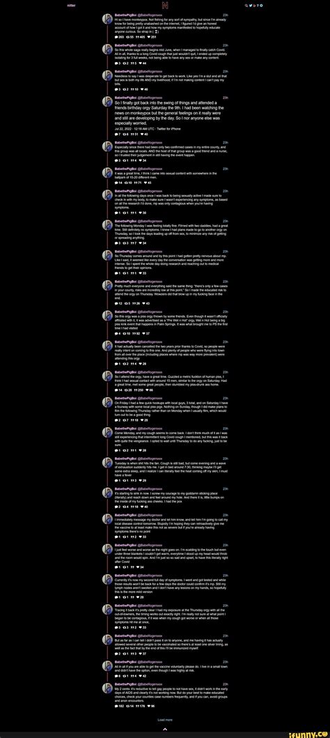This screenshot has height=738, width=330.
Task: Click the Nitter N logo at top center
Action: 165,6
